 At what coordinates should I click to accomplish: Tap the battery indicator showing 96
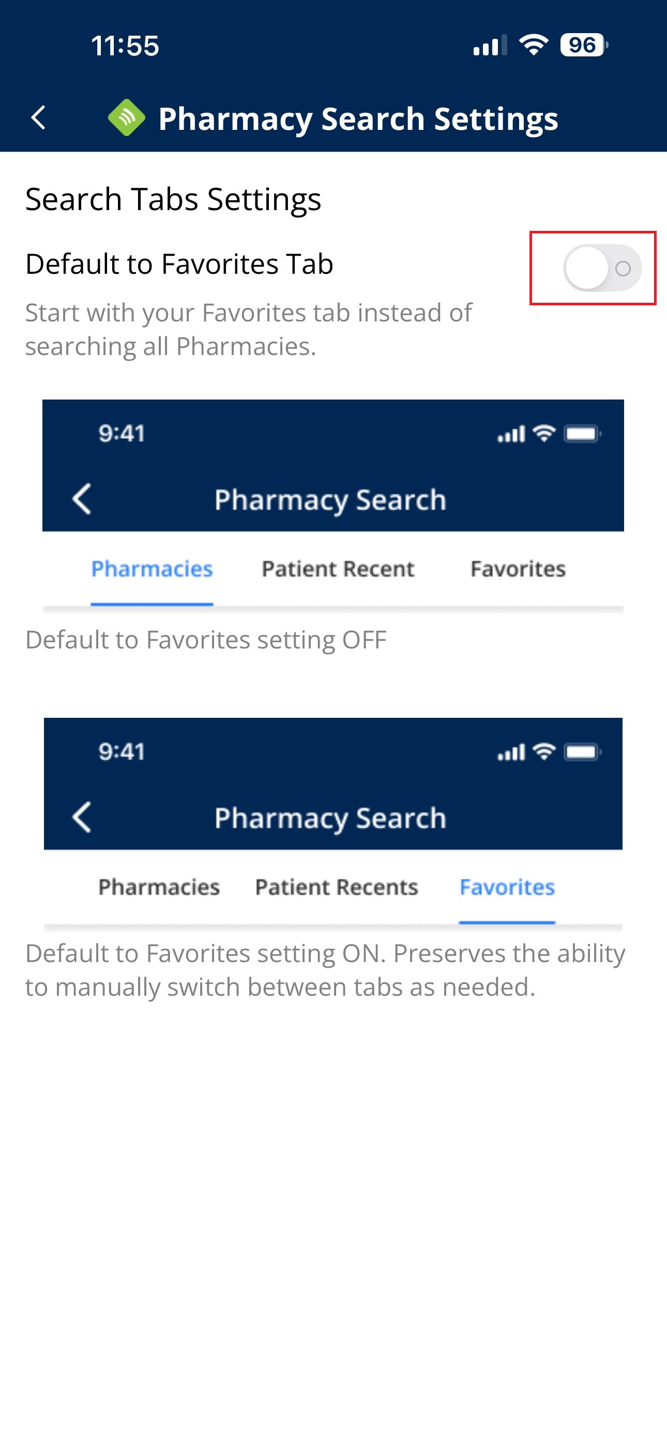(583, 45)
